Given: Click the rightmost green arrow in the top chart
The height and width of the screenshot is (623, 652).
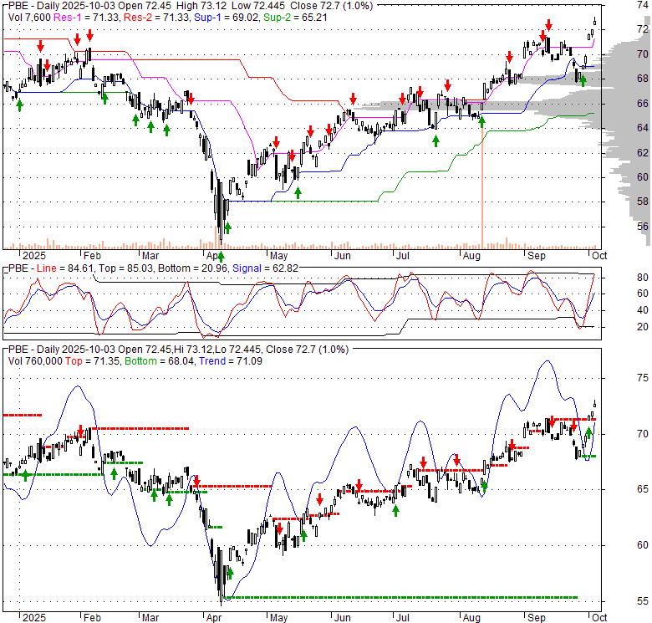Looking at the screenshot, I should [x=583, y=80].
